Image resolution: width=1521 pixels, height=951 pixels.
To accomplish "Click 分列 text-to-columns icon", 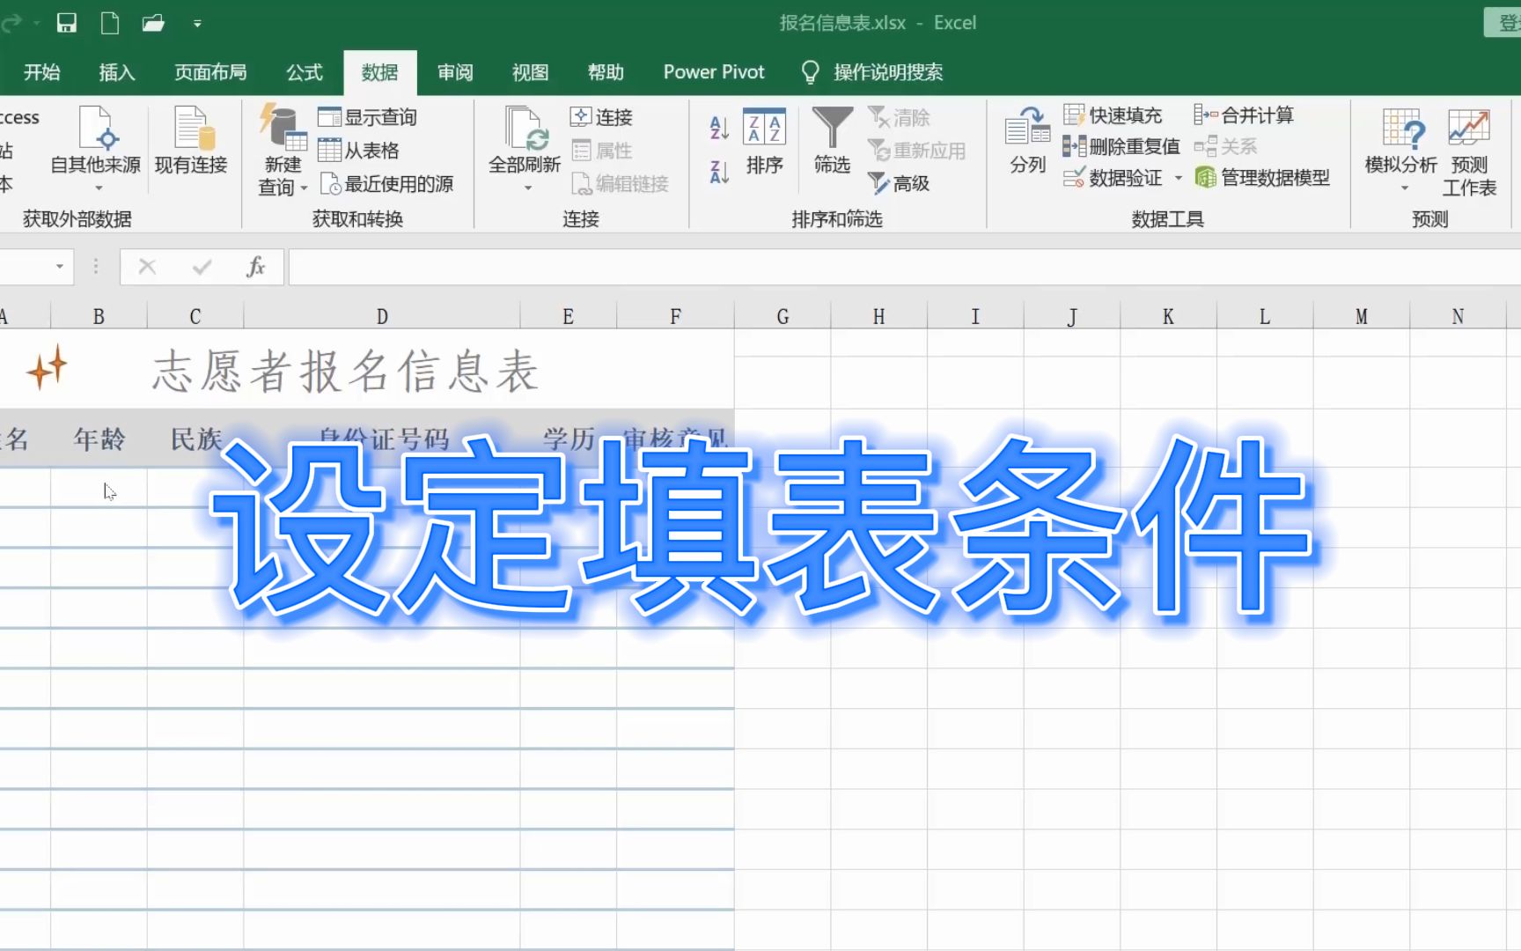I will (x=1027, y=141).
